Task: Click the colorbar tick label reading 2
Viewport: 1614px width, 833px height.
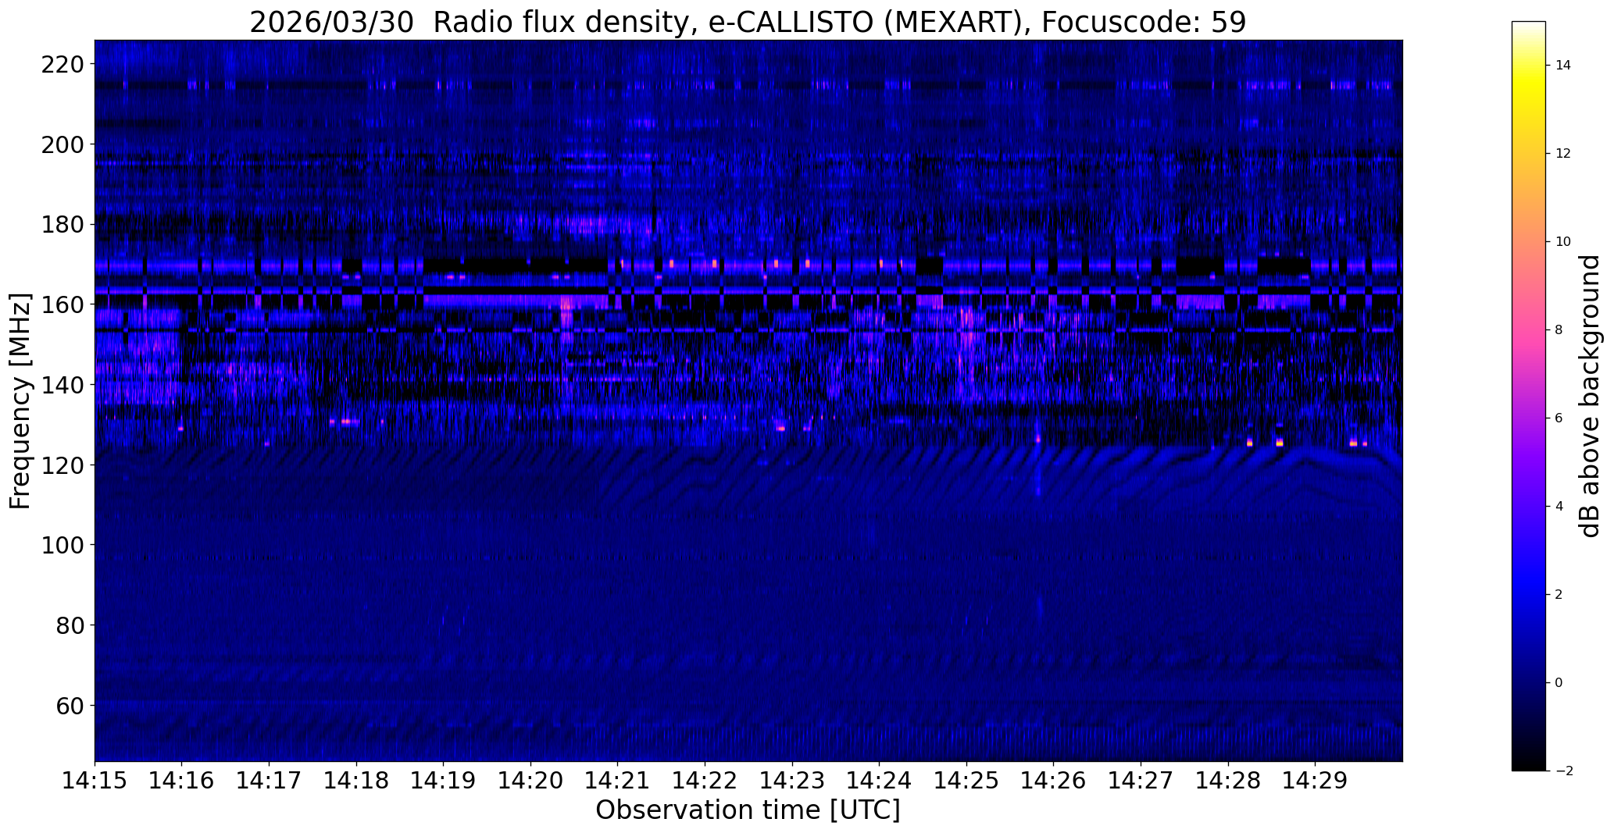Action: 1559,595
